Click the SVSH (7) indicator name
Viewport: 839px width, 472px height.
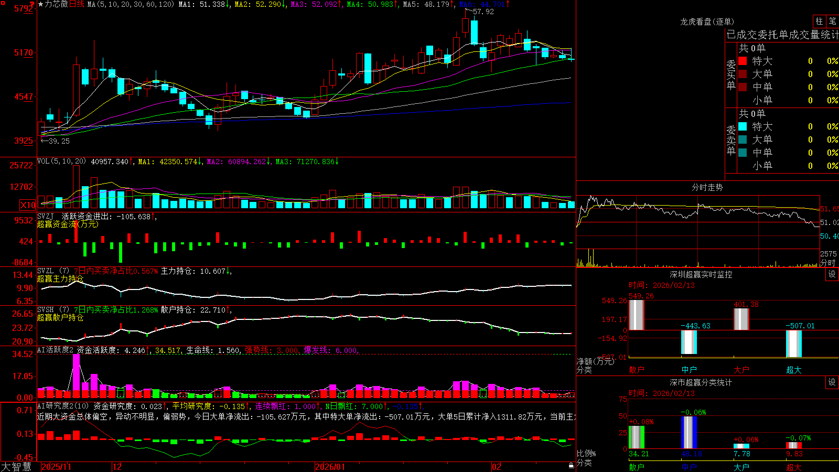pyautogui.click(x=53, y=310)
